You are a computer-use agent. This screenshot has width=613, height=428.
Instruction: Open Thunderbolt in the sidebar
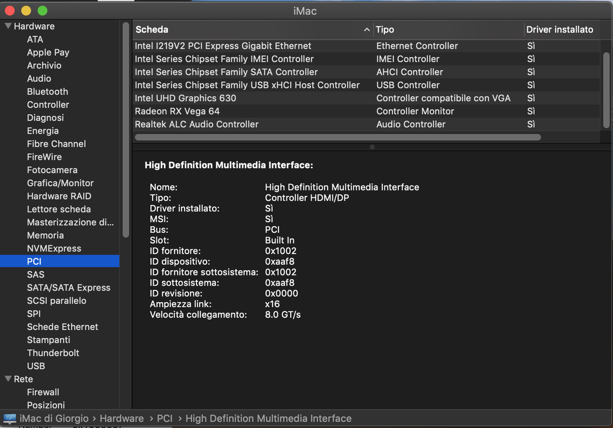point(53,354)
